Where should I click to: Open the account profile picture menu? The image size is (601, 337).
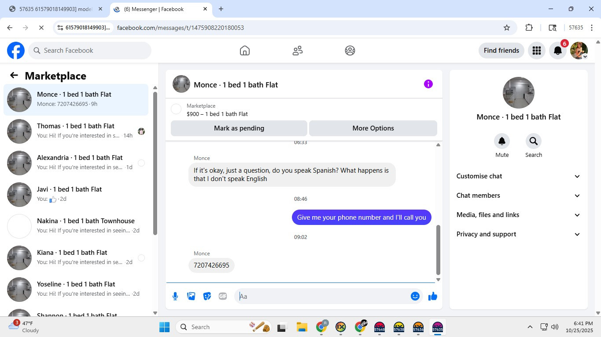pos(579,51)
